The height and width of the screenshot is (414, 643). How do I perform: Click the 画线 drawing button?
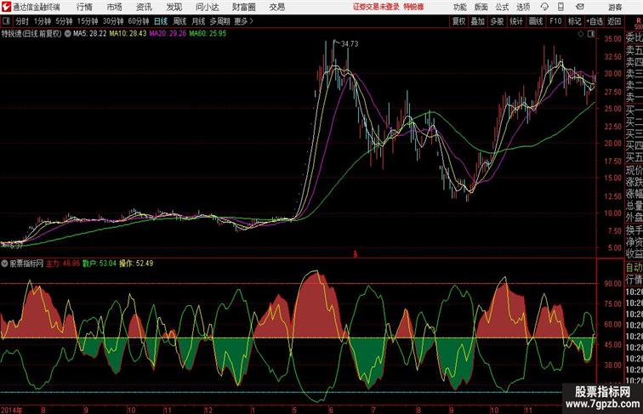pyautogui.click(x=536, y=21)
